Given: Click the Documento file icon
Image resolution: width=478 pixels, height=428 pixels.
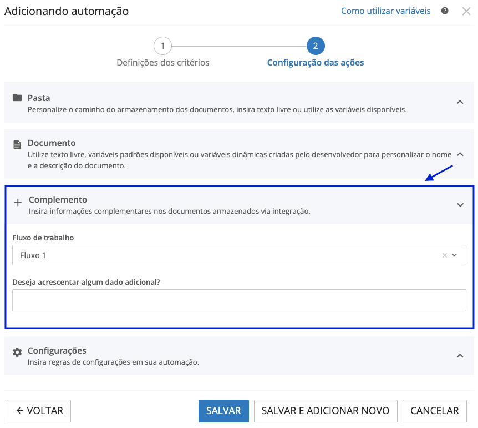Looking at the screenshot, I should (17, 144).
